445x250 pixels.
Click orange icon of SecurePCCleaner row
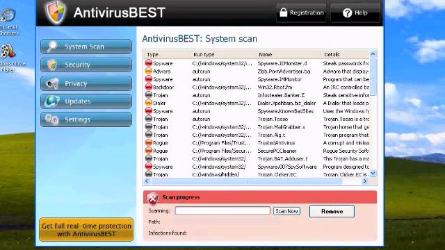148,150
